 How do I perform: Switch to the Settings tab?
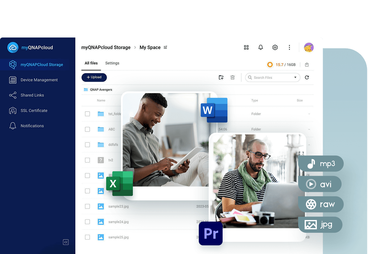click(x=112, y=63)
